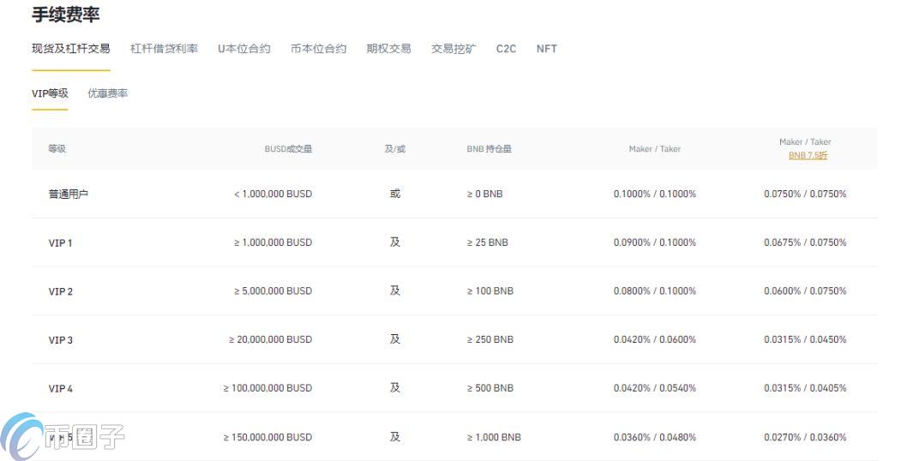
Task: Click the 0.0315% / 0.0405% discounted fee cell
Action: click(805, 388)
